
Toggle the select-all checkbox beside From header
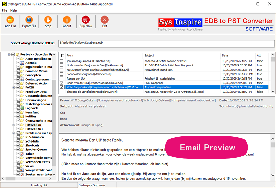tap(62, 55)
